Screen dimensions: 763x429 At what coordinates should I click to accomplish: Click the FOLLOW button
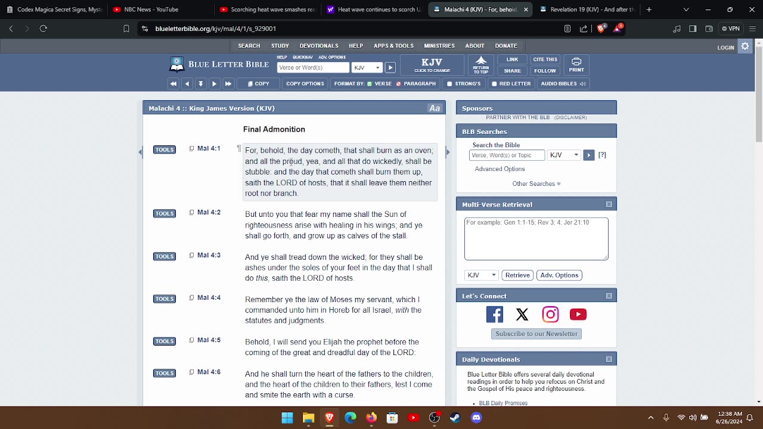[545, 71]
